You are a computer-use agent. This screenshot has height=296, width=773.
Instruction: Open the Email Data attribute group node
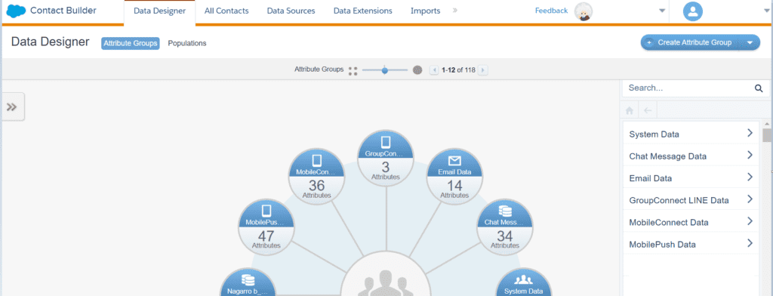(x=454, y=177)
